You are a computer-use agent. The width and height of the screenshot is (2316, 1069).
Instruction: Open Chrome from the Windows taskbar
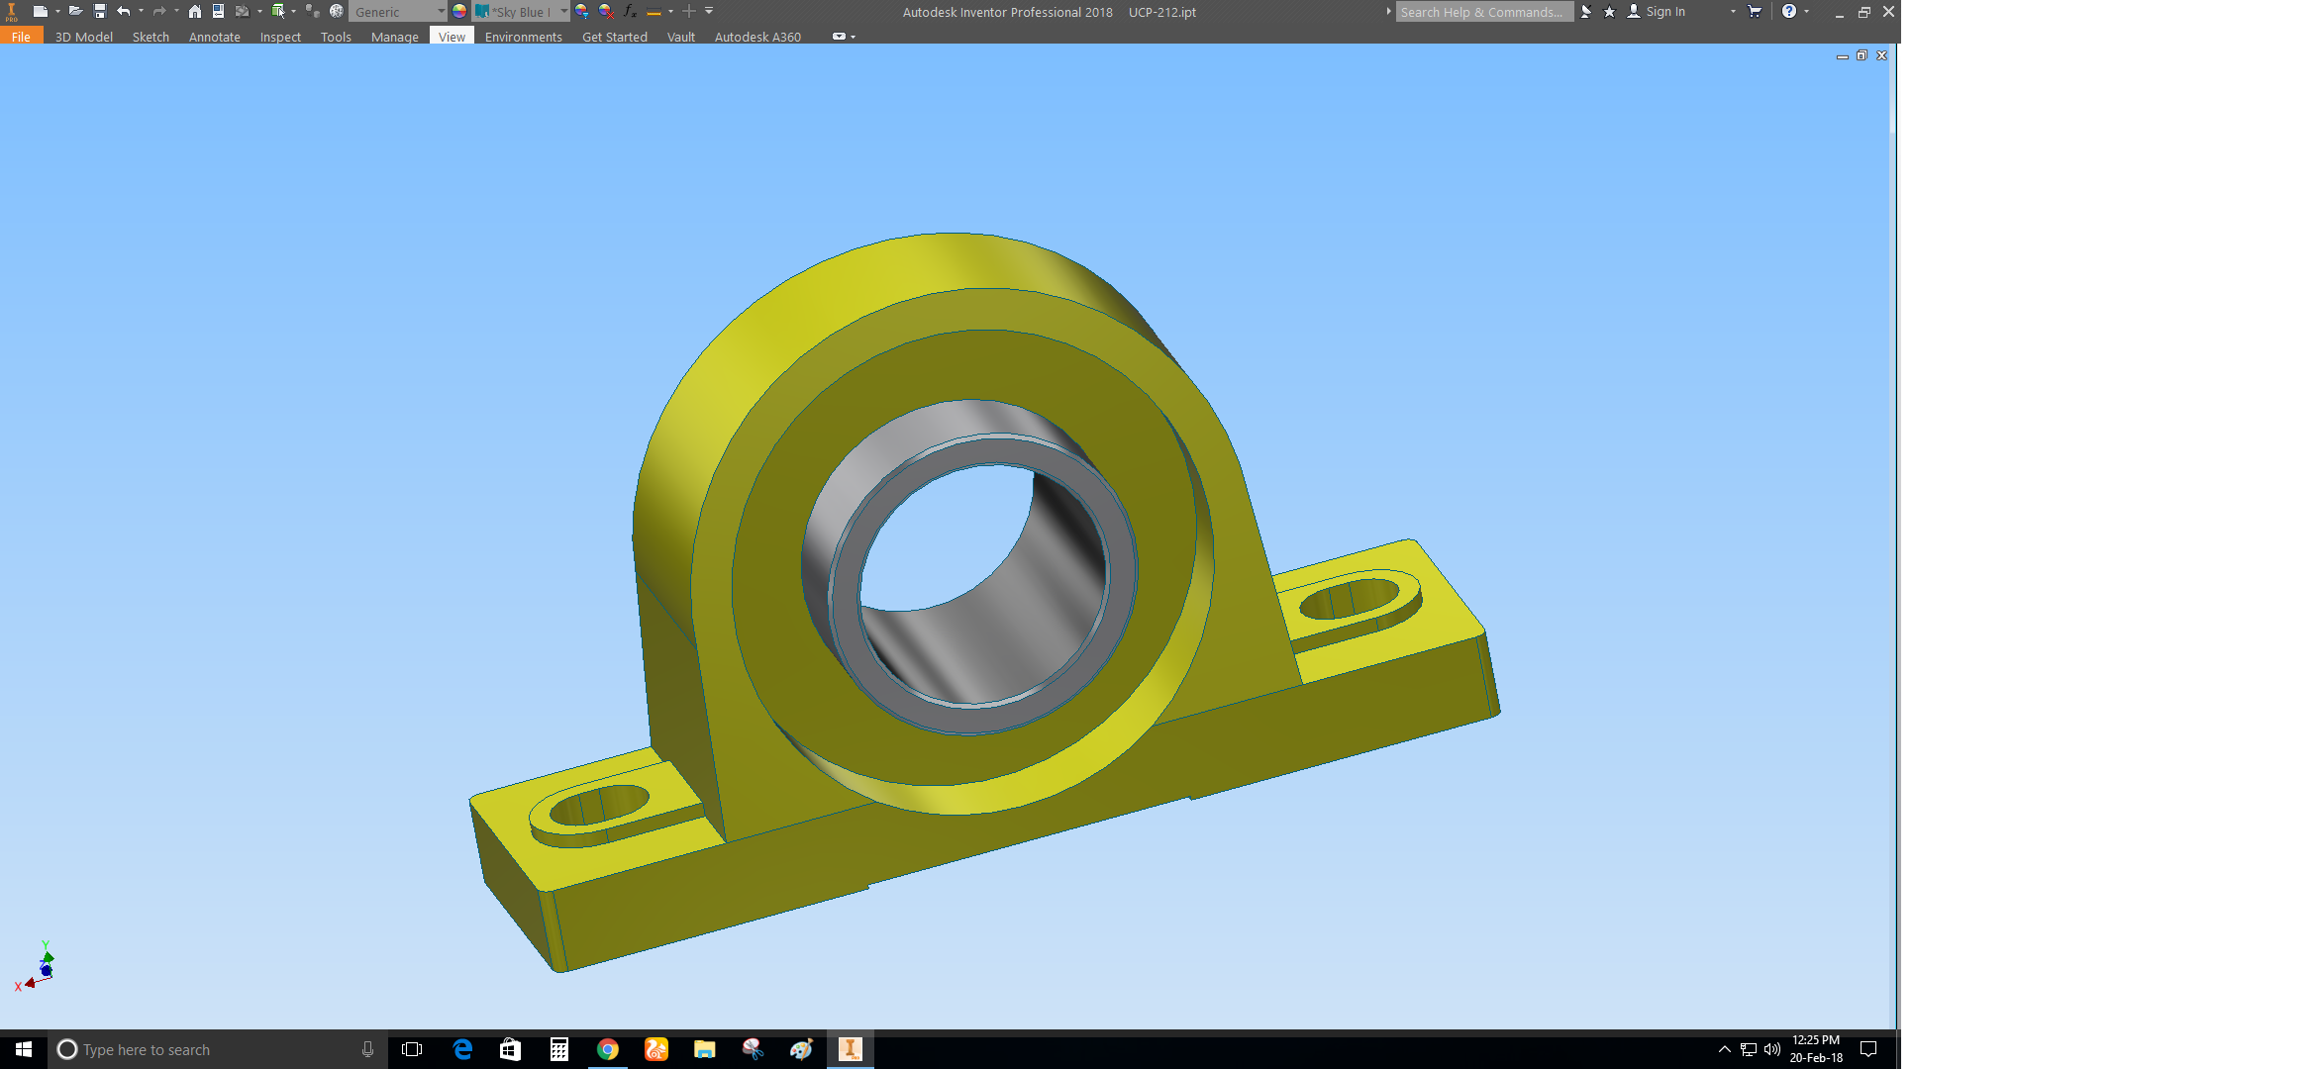tap(608, 1049)
